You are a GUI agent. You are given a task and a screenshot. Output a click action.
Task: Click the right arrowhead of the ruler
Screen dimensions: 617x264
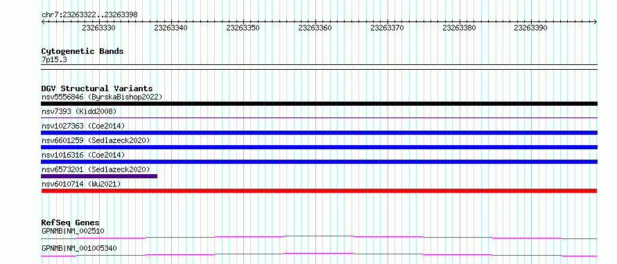596,22
